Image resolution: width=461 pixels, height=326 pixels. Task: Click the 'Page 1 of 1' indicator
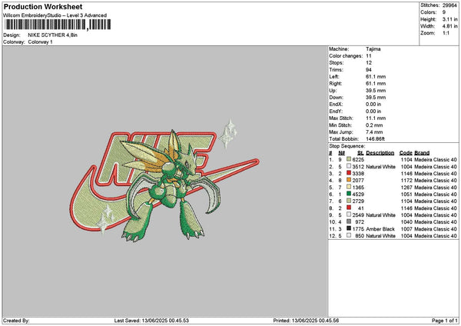(445, 321)
